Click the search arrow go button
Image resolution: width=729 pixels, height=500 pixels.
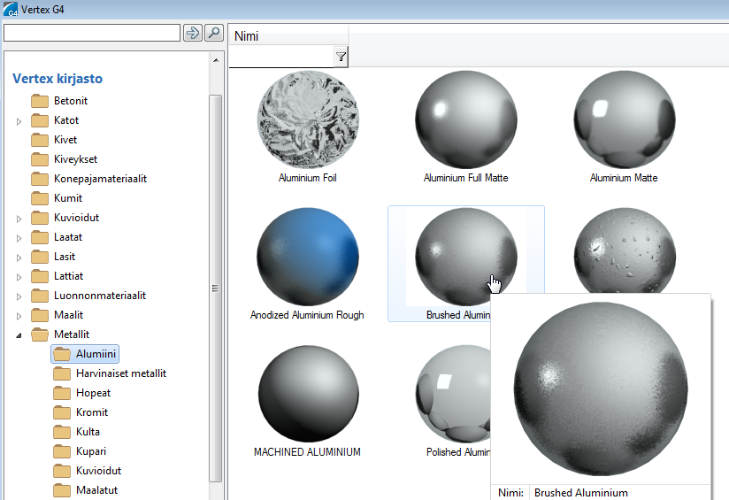[x=192, y=33]
